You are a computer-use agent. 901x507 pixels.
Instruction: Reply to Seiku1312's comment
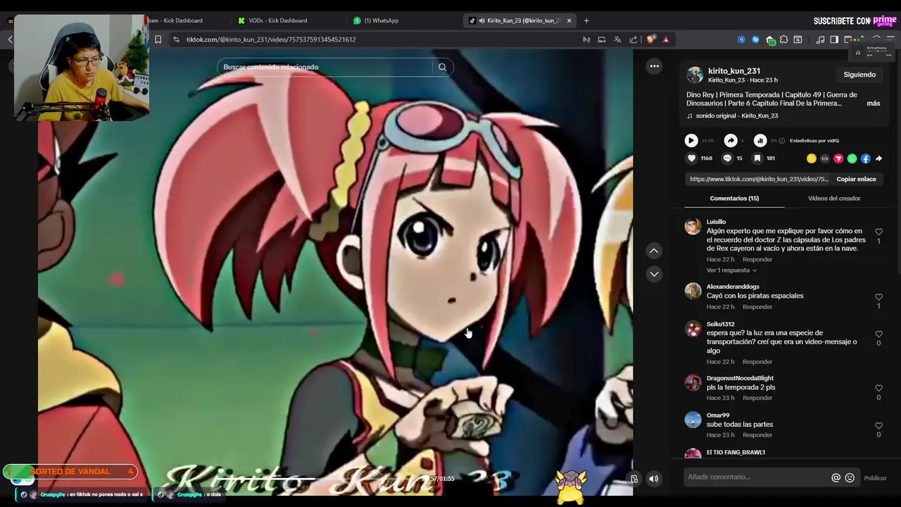point(757,362)
